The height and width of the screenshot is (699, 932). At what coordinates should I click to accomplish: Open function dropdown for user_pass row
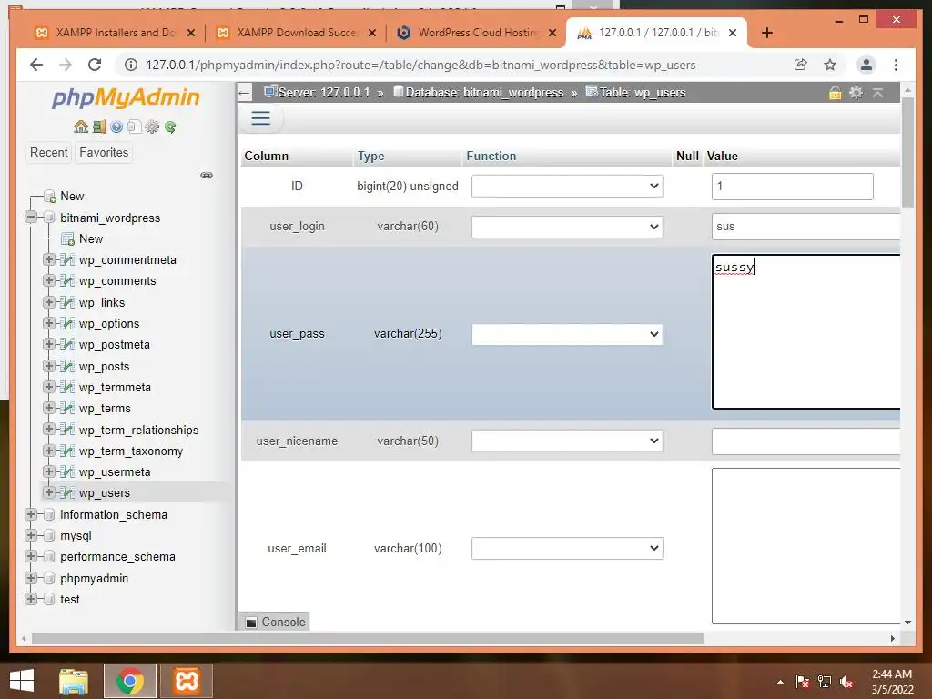[567, 334]
